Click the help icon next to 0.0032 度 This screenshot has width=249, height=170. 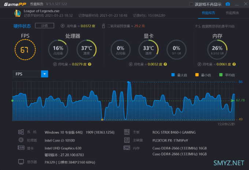point(165,64)
